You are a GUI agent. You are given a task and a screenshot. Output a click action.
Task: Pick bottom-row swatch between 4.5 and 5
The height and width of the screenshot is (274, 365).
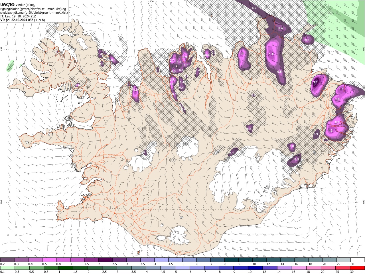[x=168, y=268]
